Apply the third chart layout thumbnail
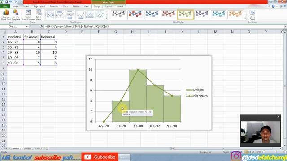 click(x=70, y=15)
